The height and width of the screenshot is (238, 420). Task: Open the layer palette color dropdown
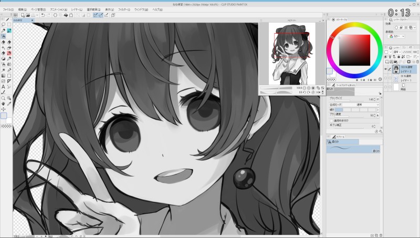coord(388,52)
